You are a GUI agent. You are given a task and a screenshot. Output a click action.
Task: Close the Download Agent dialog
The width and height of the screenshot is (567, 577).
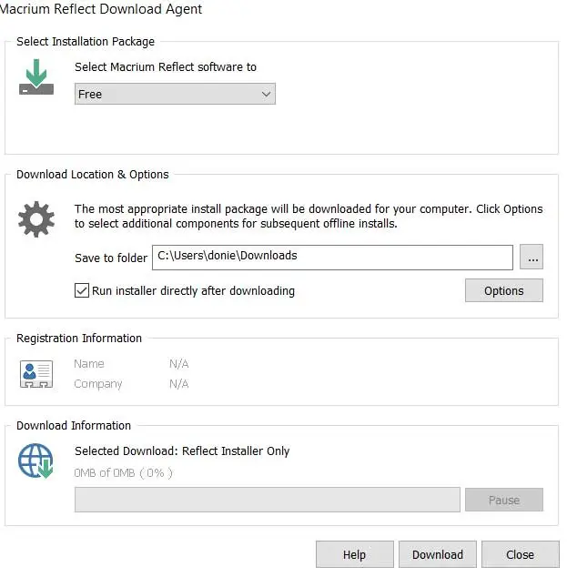(x=520, y=554)
